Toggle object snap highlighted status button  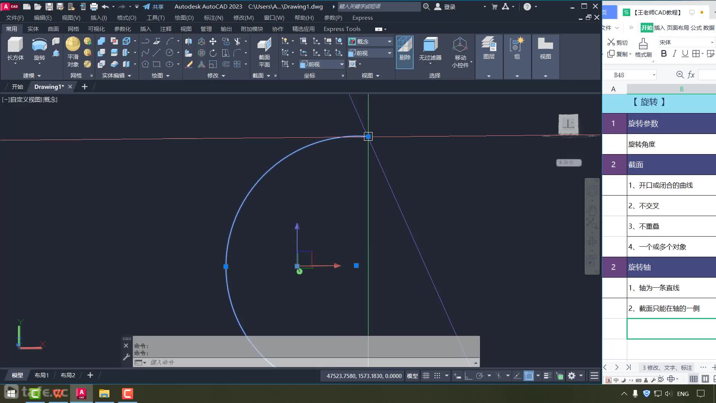point(529,376)
